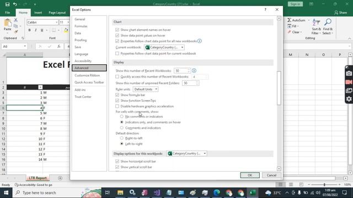Click the Share button
Image resolution: width=353 pixels, height=198 pixels.
click(341, 13)
